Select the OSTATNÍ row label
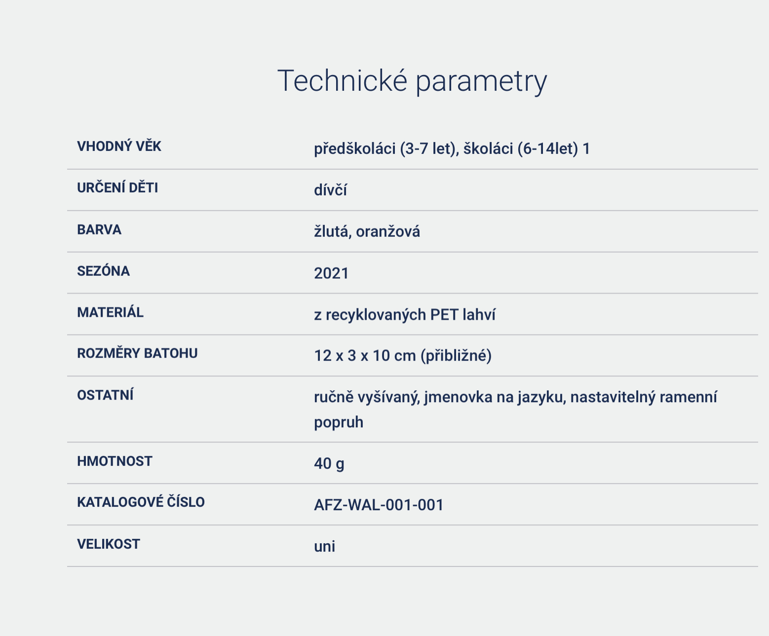 (x=105, y=395)
